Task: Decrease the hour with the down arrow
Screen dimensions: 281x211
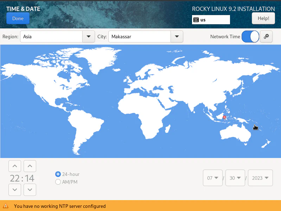Action: [15, 190]
